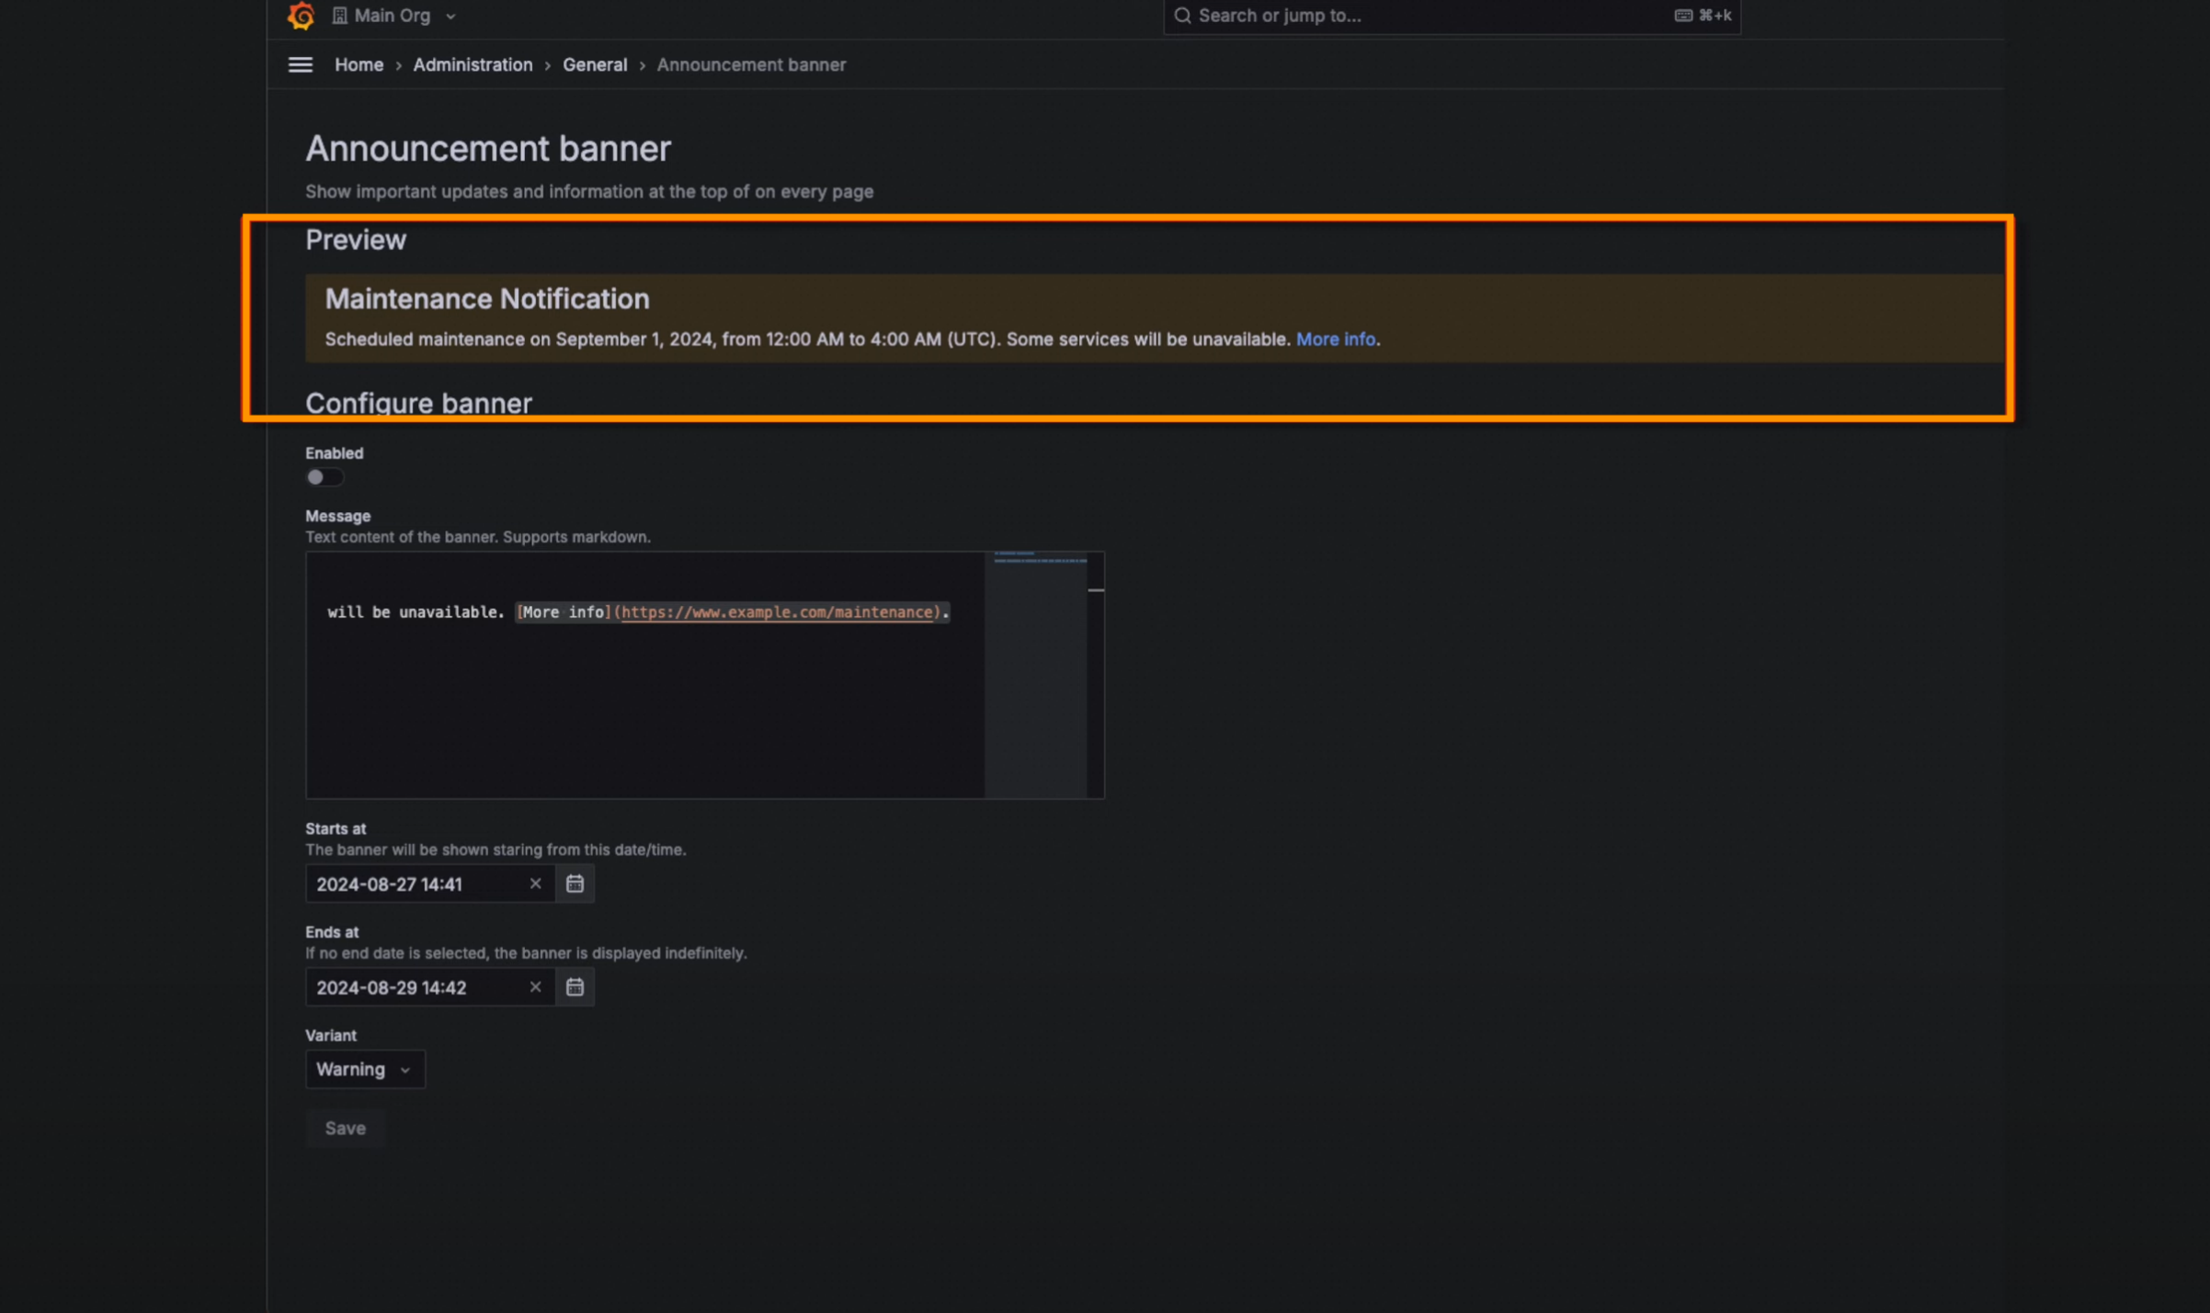2210x1313 pixels.
Task: Open the Starts at calendar picker
Action: (575, 884)
